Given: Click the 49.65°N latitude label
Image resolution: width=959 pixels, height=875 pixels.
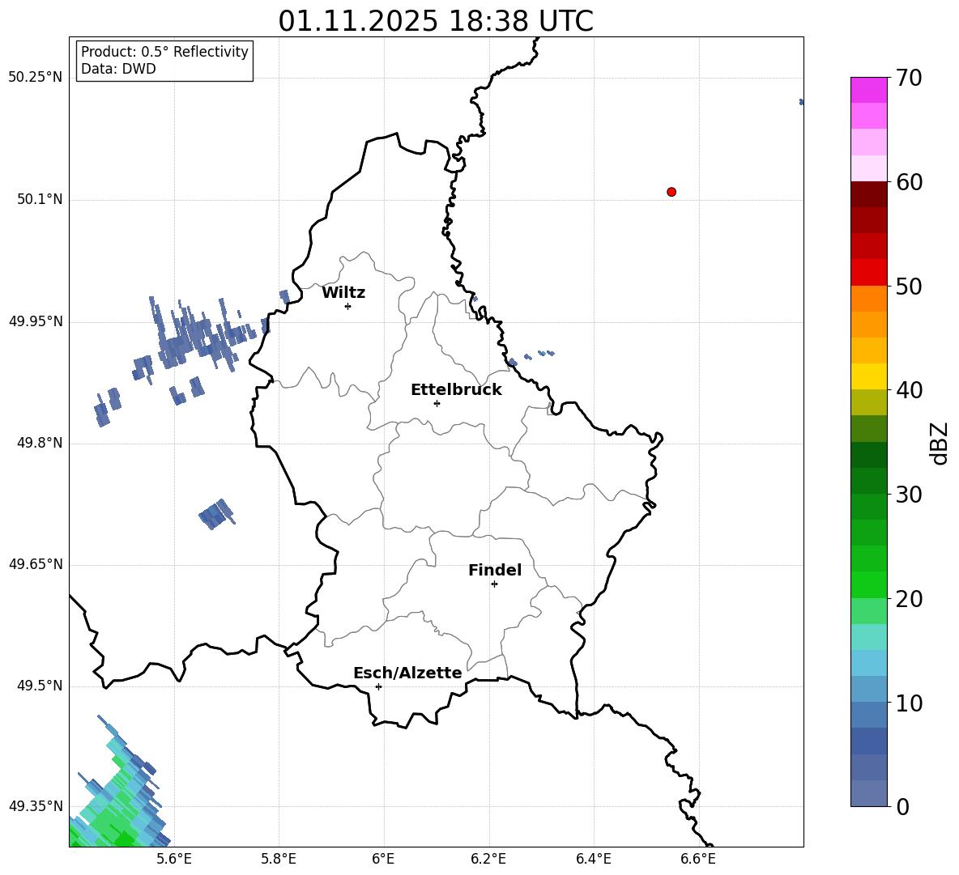Looking at the screenshot, I should coord(36,564).
